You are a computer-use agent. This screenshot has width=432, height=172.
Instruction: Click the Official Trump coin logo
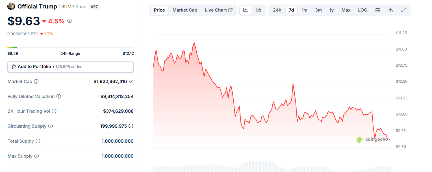[x=11, y=6]
